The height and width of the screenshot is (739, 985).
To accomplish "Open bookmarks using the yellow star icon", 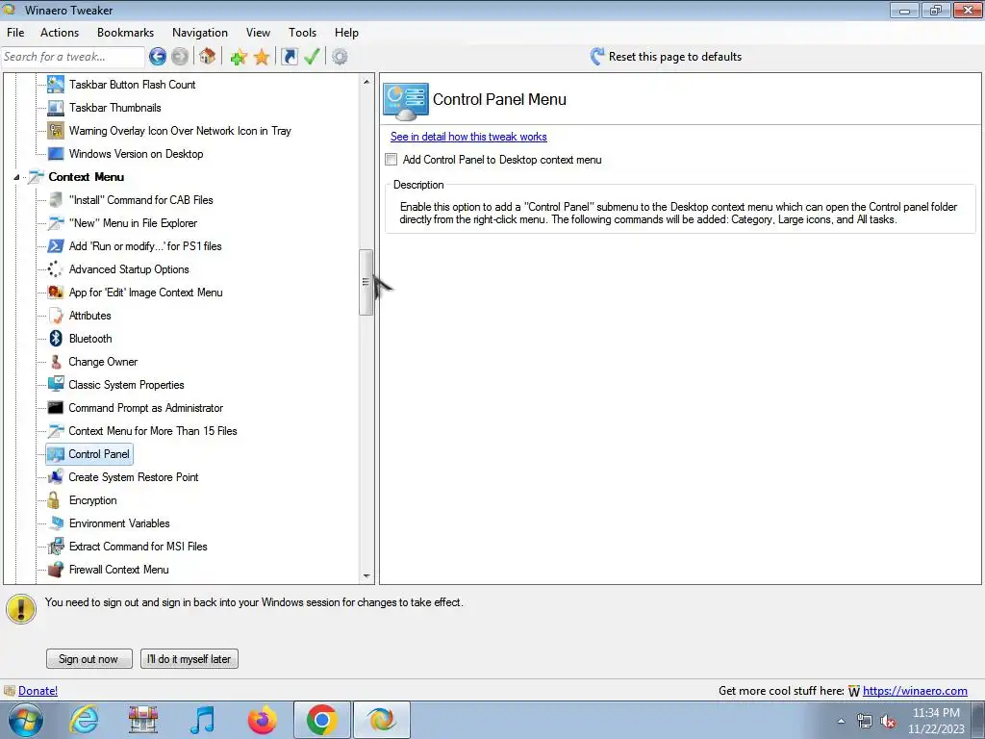I will (x=262, y=57).
